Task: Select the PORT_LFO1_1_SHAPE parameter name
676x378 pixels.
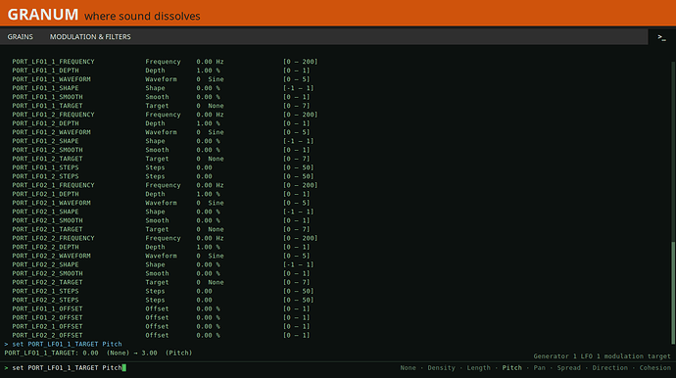Action: (45, 88)
